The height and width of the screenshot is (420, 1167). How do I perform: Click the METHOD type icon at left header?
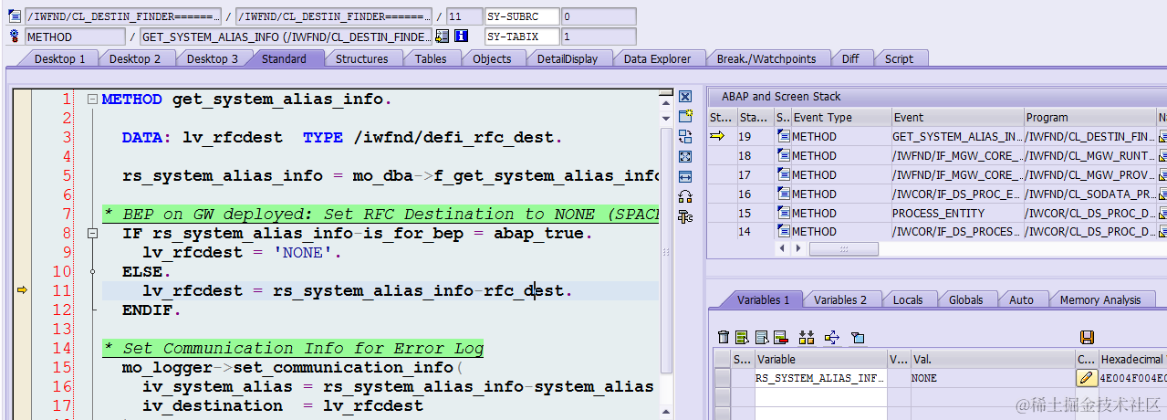15,37
